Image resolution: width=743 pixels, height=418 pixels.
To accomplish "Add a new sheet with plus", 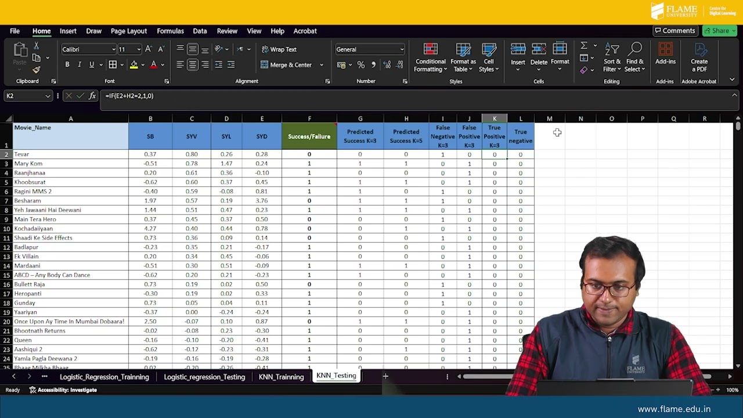I will pos(385,376).
